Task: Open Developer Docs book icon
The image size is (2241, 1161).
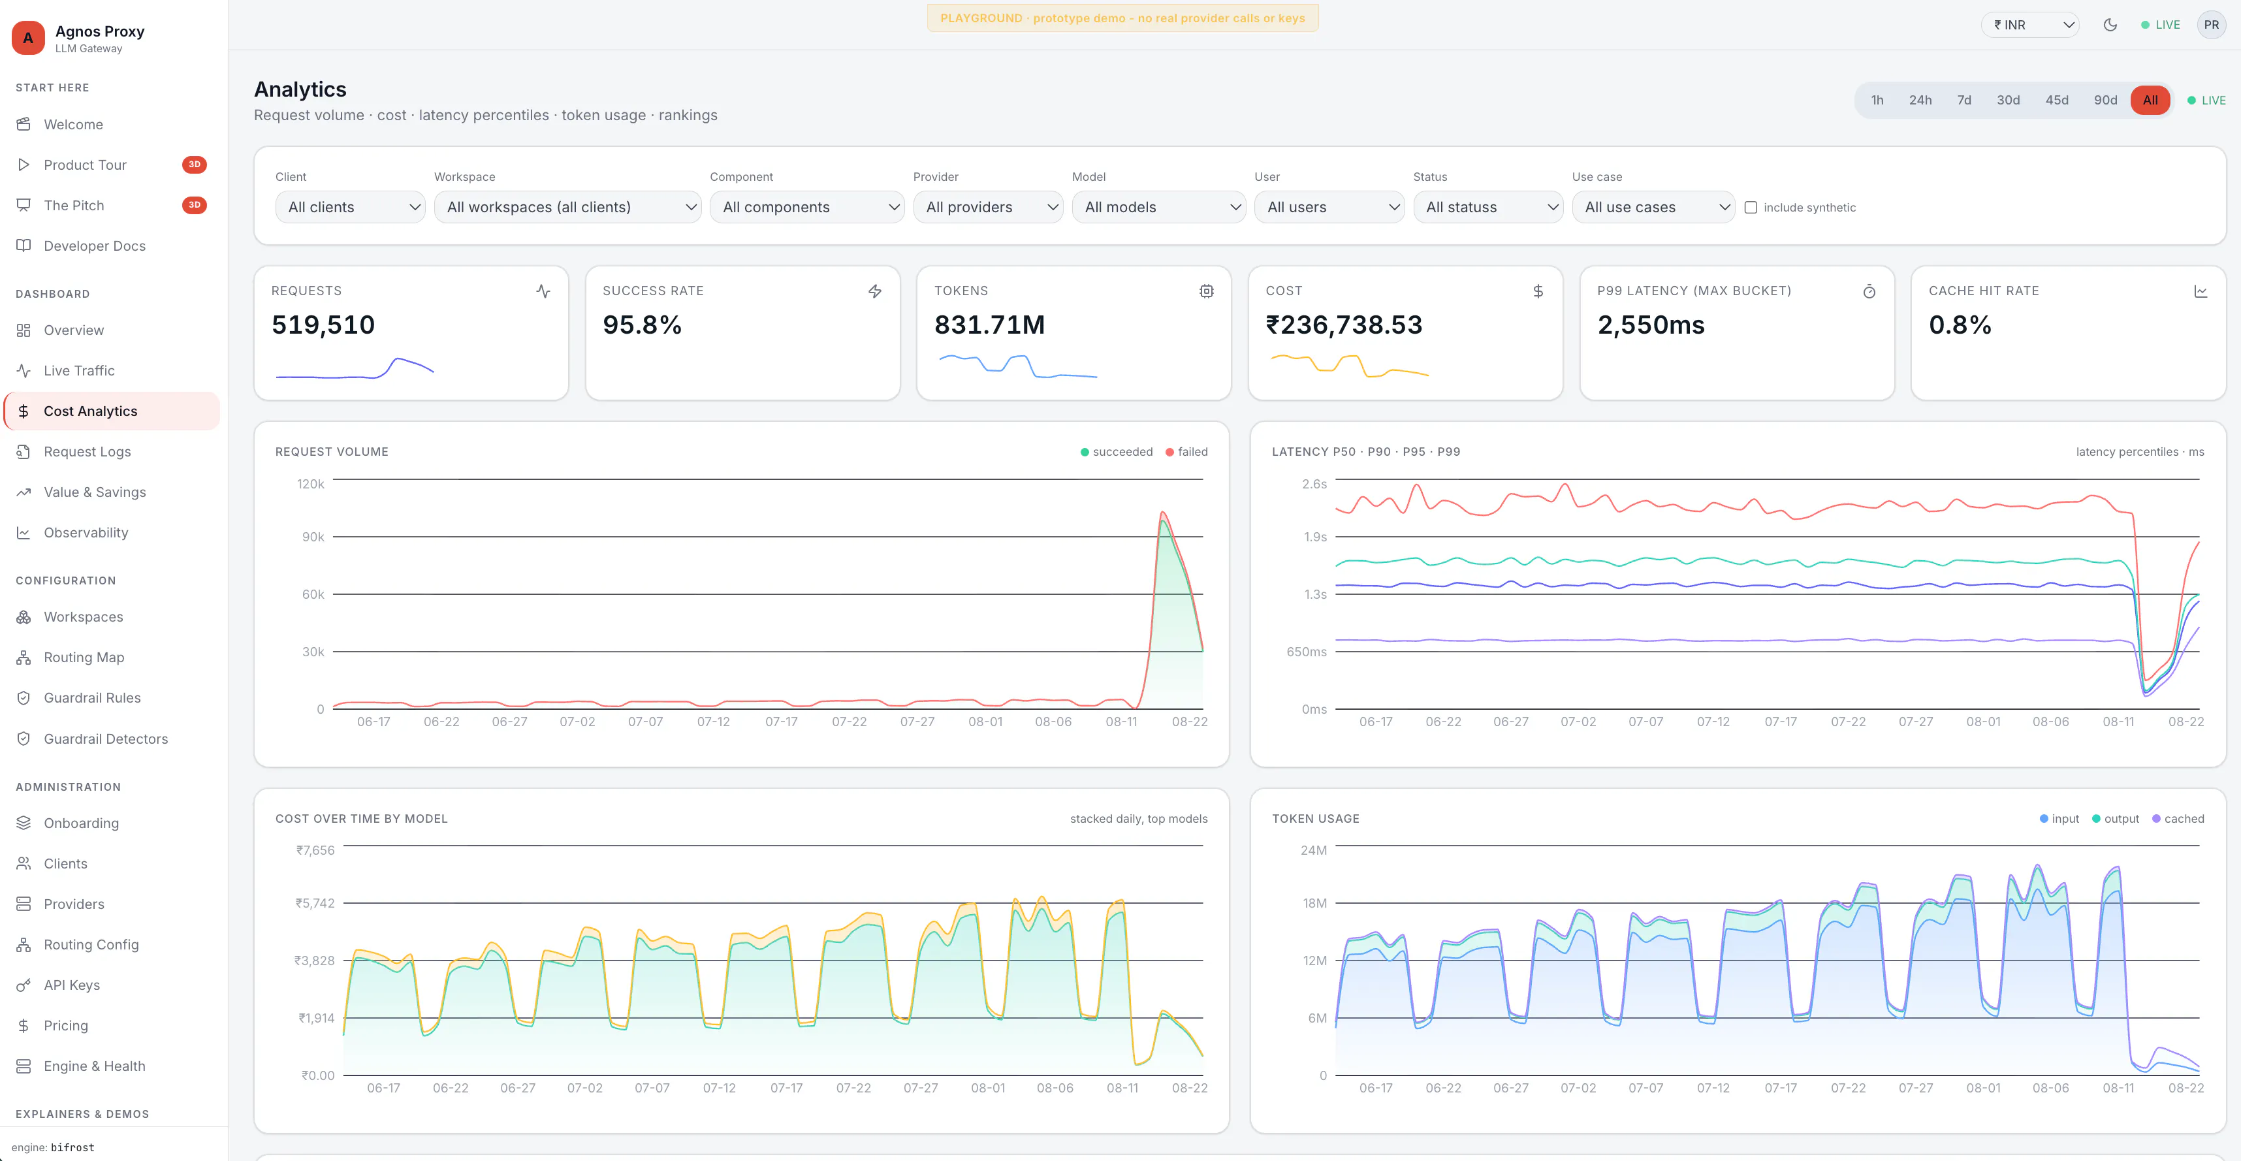Action: coord(24,246)
